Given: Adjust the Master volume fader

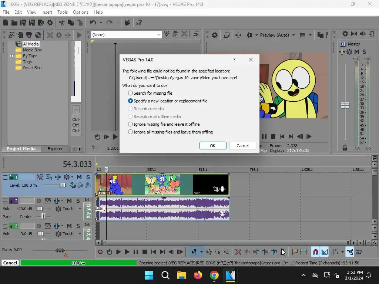Looking at the screenshot, I should (x=345, y=105).
